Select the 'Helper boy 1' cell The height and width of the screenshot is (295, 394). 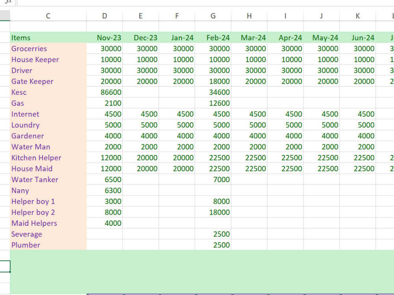pos(48,201)
